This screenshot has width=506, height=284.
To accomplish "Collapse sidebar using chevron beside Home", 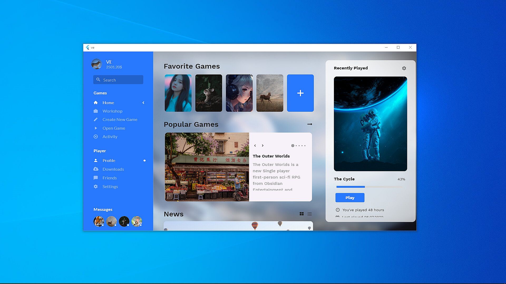I will click(143, 103).
